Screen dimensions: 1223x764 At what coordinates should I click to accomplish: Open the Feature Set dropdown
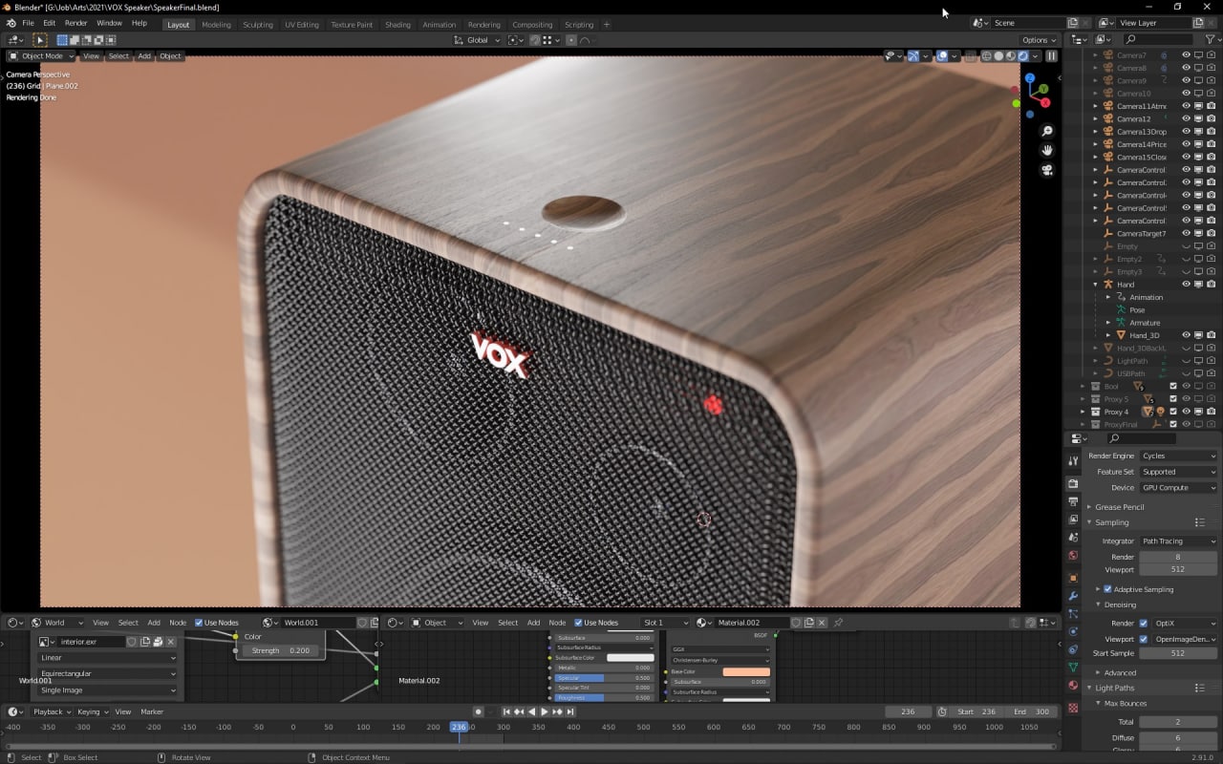coord(1178,472)
